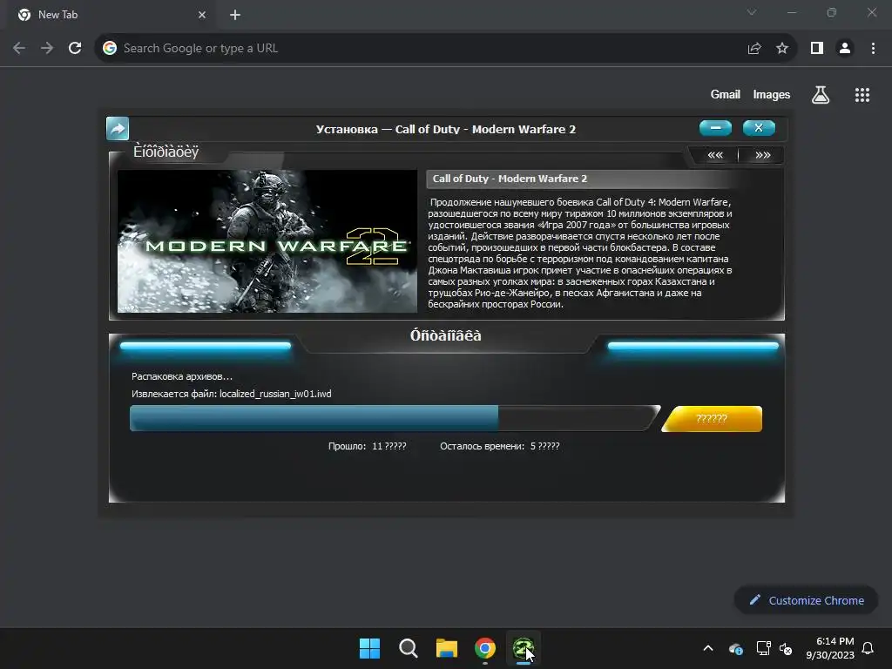Click the 'Распаковка архивов...' status text
Screen dimensions: 892x669
point(182,376)
